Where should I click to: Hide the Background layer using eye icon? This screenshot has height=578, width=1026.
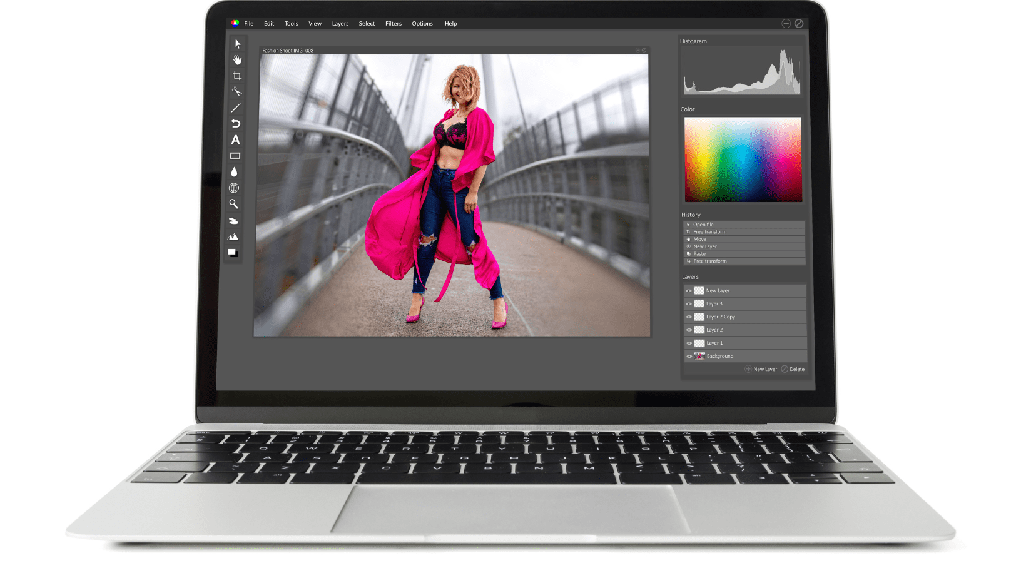coord(689,357)
